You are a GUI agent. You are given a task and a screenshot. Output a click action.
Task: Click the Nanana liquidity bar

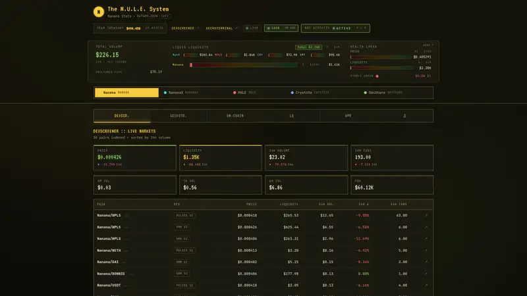(244, 64)
